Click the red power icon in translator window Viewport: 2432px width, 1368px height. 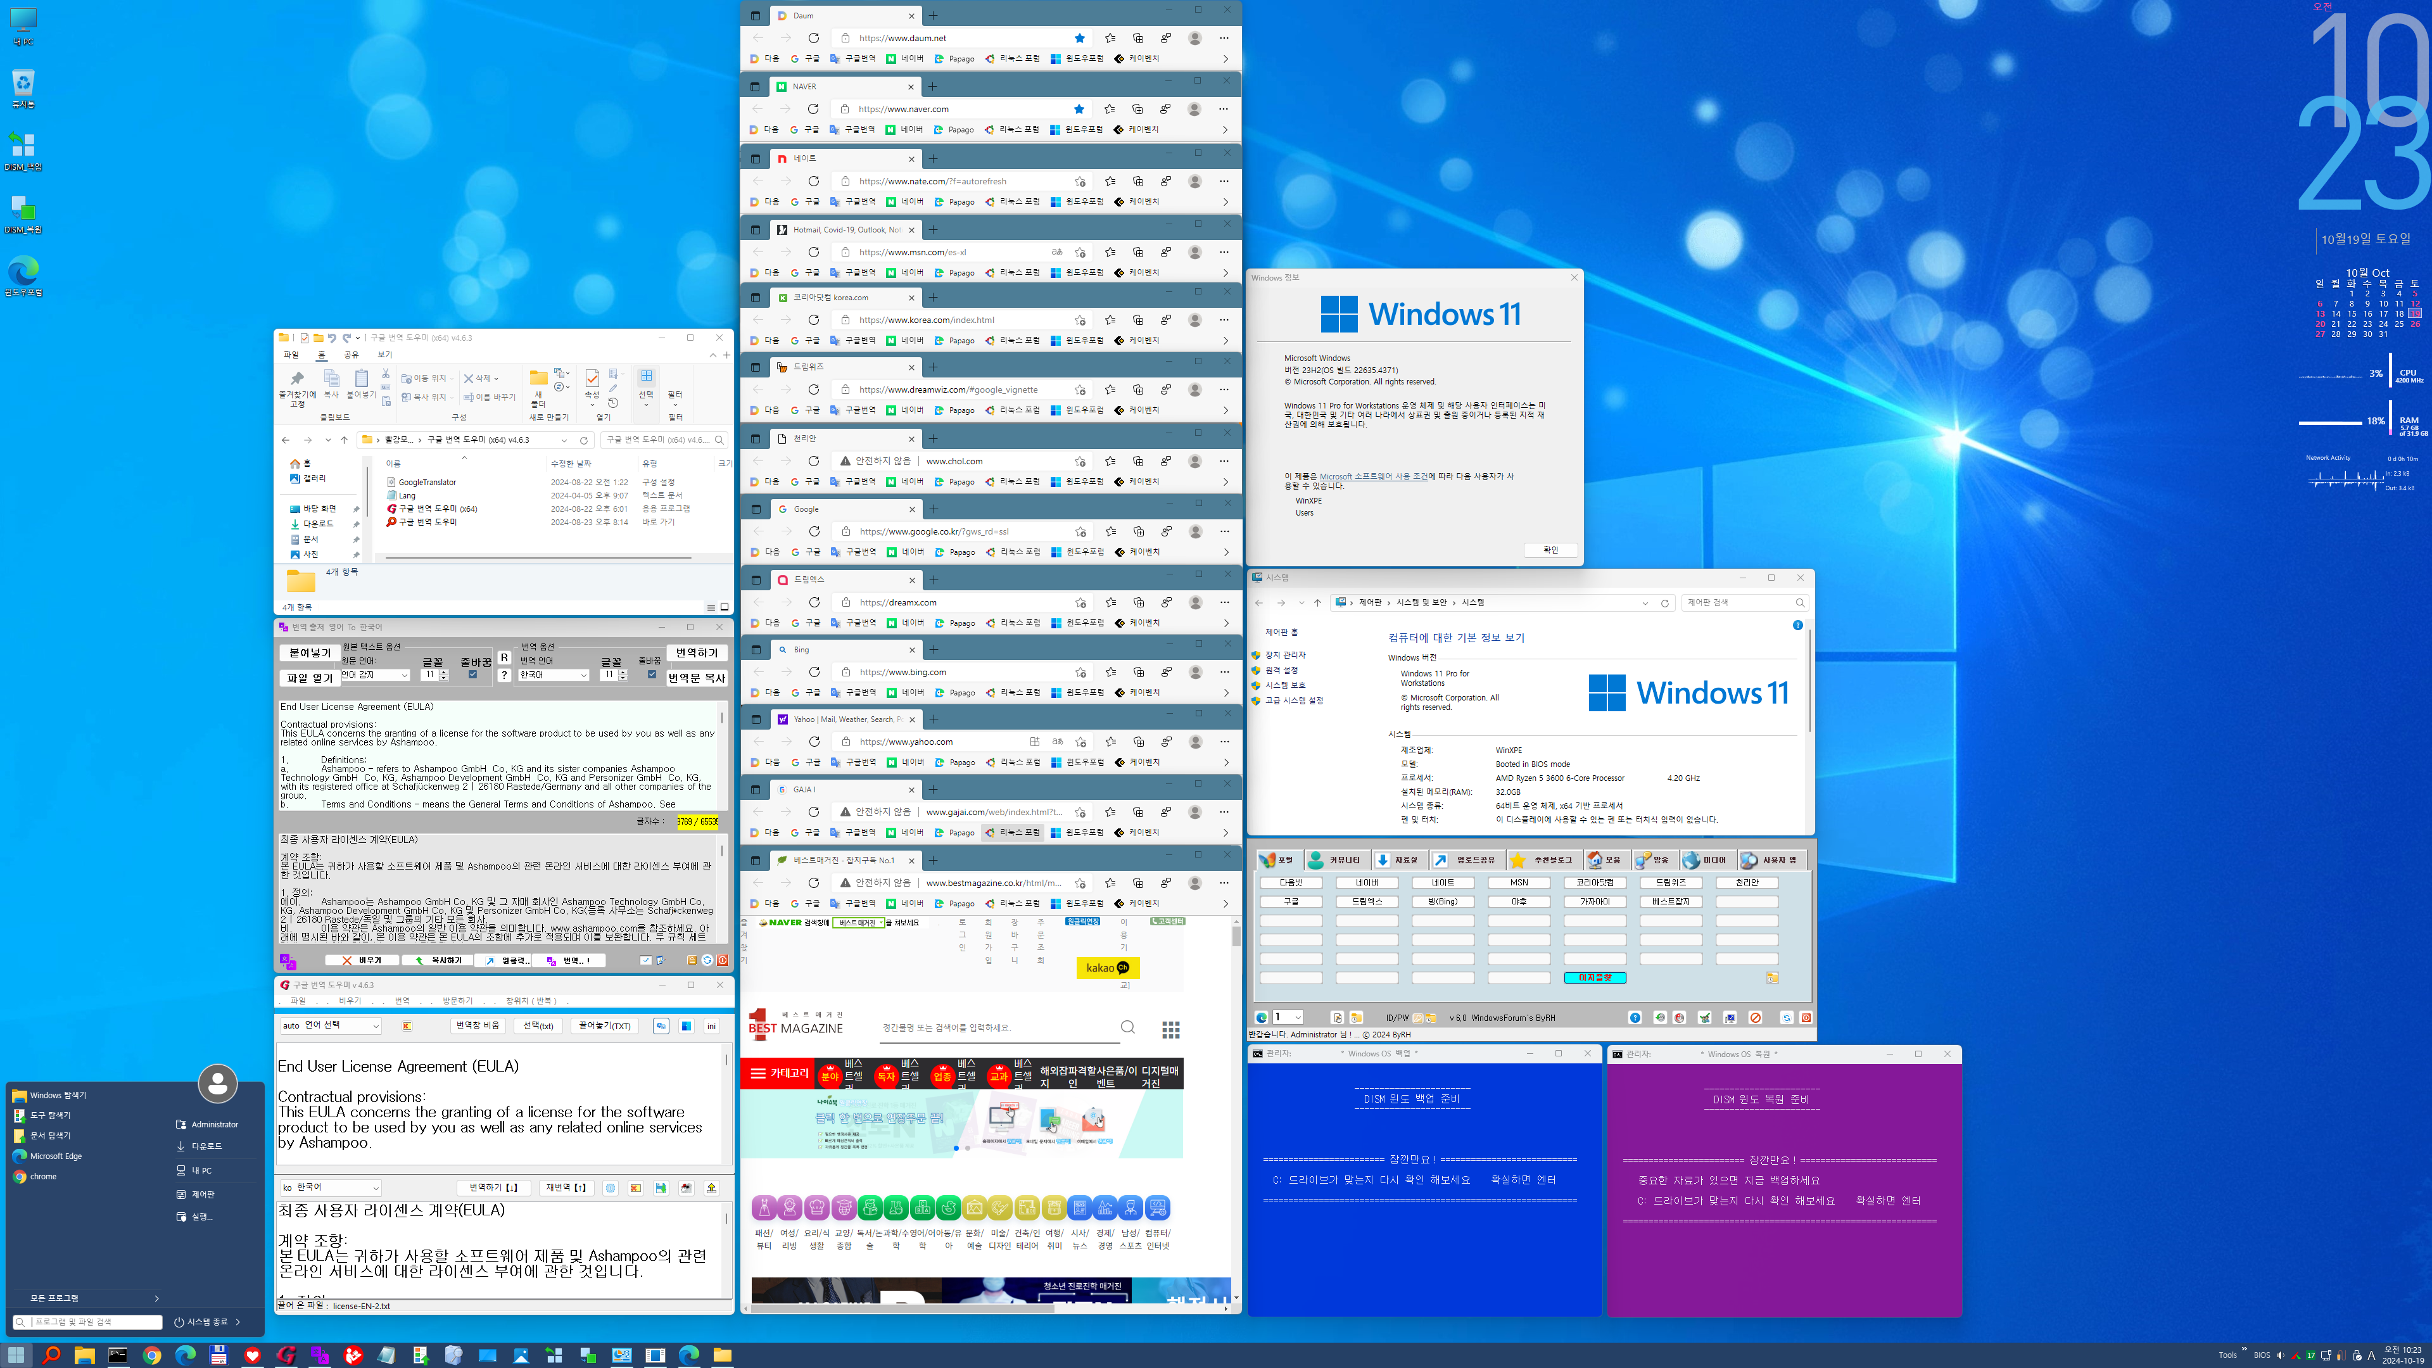tap(722, 960)
